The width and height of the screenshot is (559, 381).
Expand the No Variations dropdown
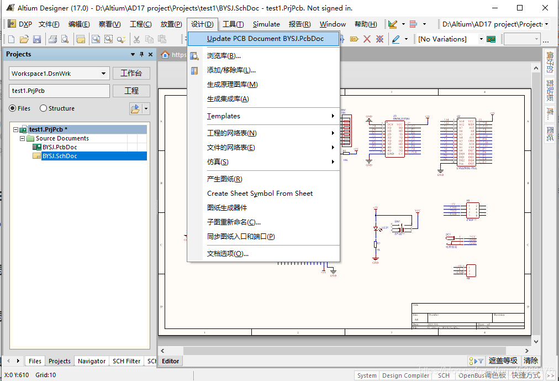pos(481,39)
